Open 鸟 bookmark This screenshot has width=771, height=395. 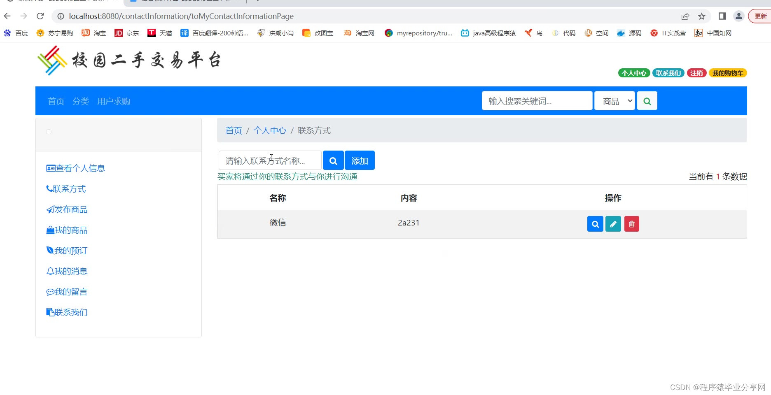(533, 33)
